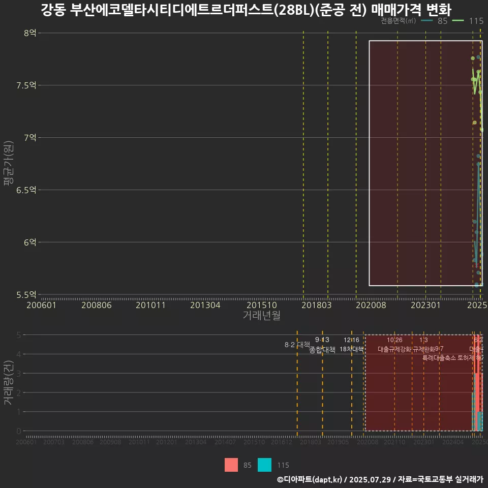Click the '85' label in bottom legend
This screenshot has width=488, height=488.
tap(248, 465)
